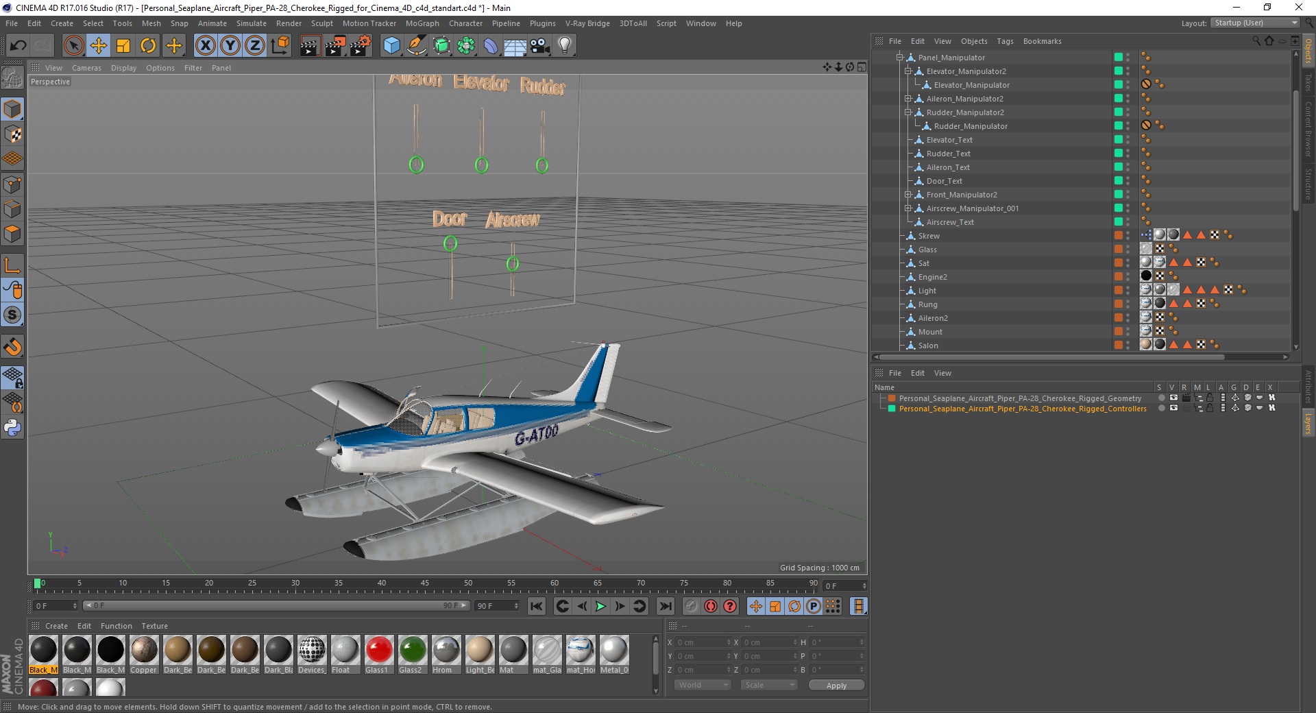Play the animation forward
Screen dimensions: 1316x713
pyautogui.click(x=600, y=606)
